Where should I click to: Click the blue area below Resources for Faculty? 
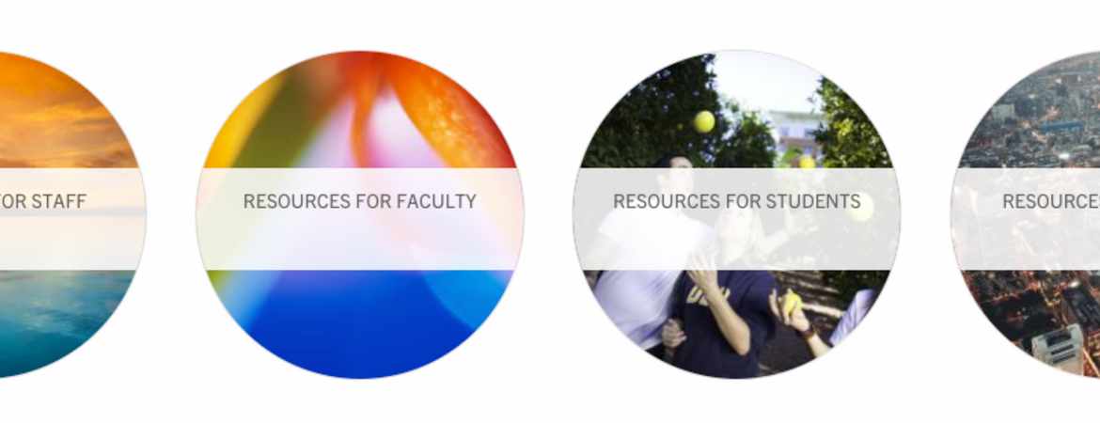[360, 322]
